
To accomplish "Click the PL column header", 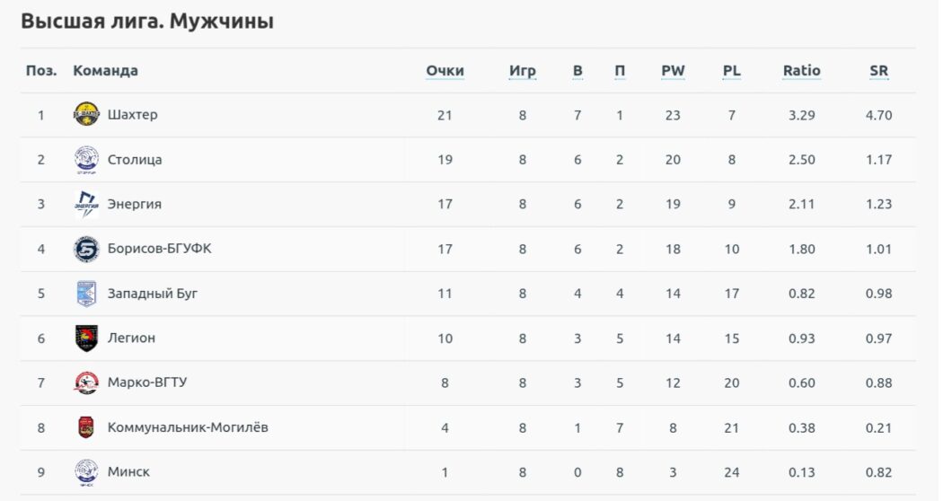I will 732,71.
